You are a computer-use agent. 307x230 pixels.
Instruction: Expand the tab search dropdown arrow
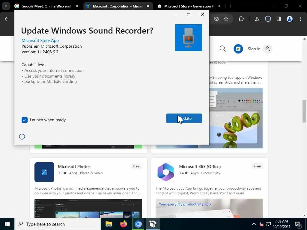tap(6, 6)
